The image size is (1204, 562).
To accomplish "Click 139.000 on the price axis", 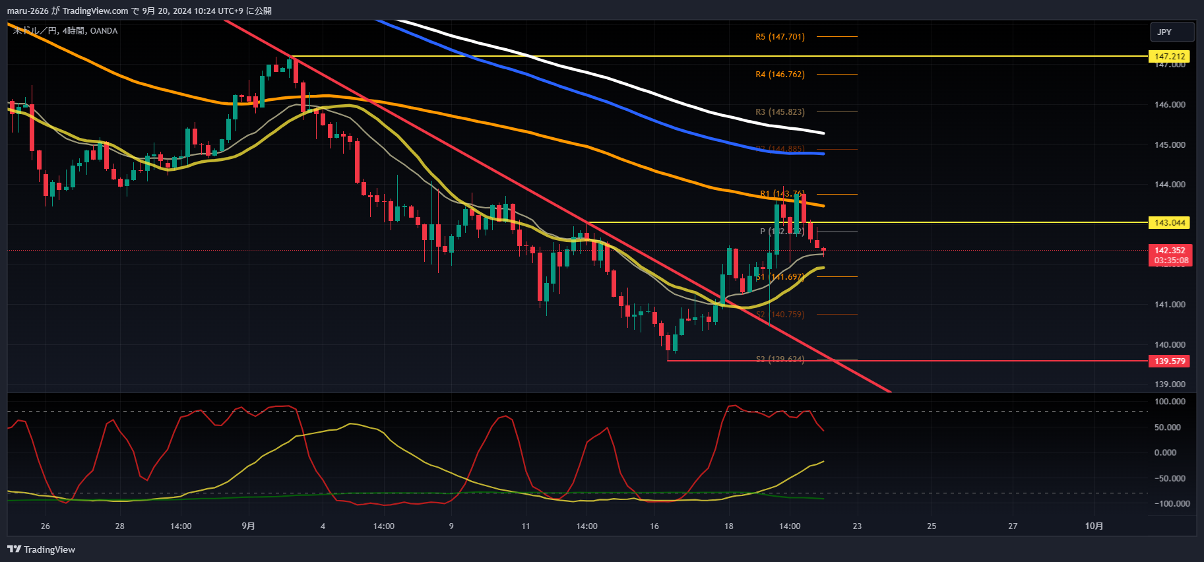I will pyautogui.click(x=1170, y=385).
